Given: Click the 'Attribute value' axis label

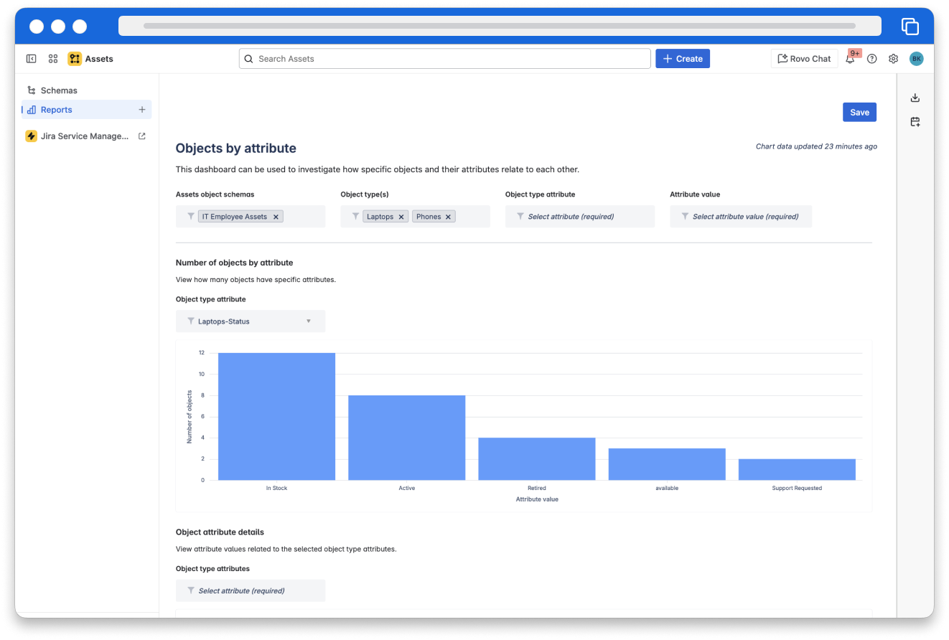Looking at the screenshot, I should 537,499.
